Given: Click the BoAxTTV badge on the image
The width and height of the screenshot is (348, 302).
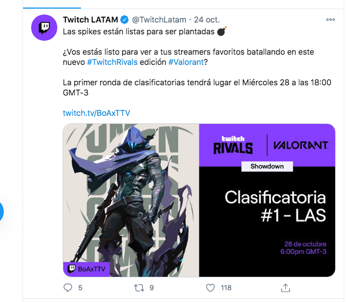Looking at the screenshot, I should click(86, 269).
